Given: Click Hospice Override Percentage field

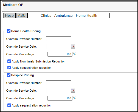Looking at the screenshot, I should tap(60, 98).
